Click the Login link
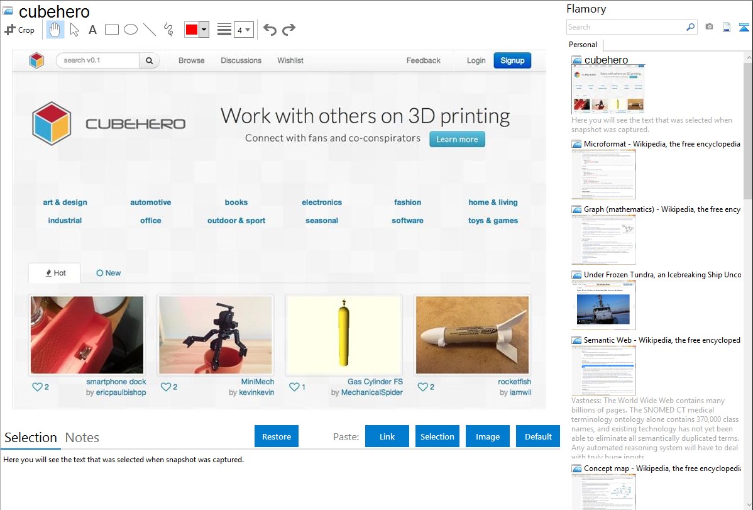 click(x=476, y=60)
